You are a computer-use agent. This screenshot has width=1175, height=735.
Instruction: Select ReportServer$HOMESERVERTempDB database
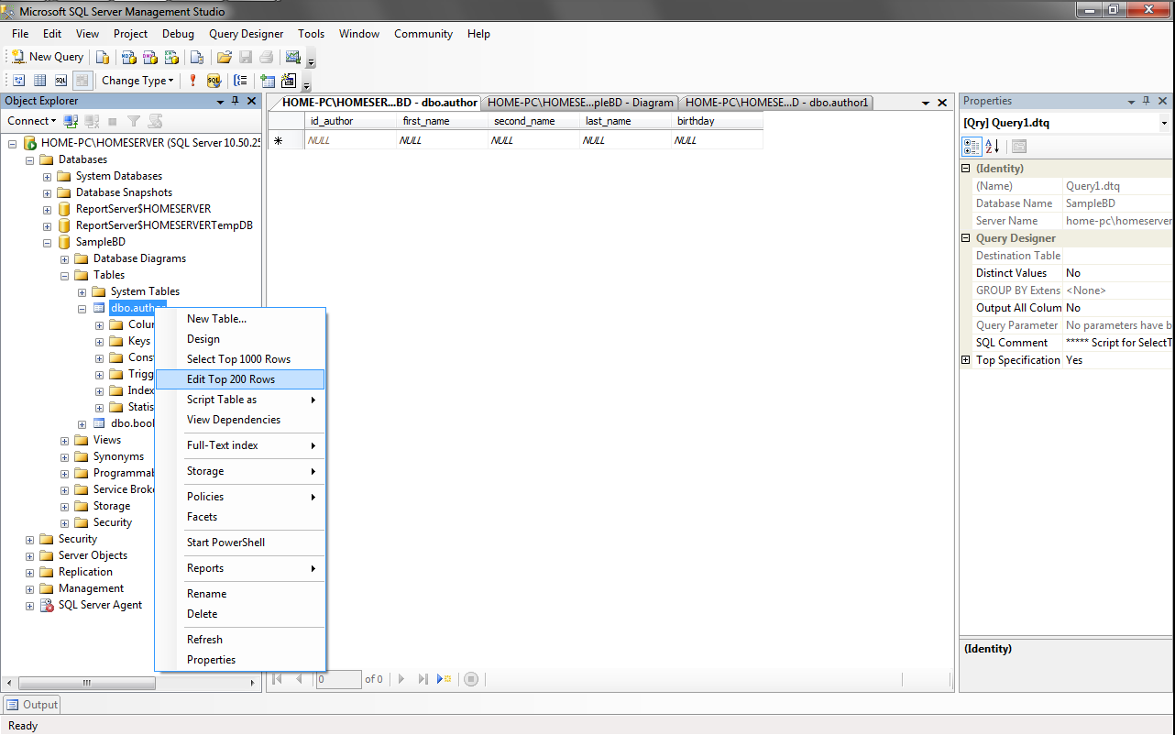click(x=164, y=225)
